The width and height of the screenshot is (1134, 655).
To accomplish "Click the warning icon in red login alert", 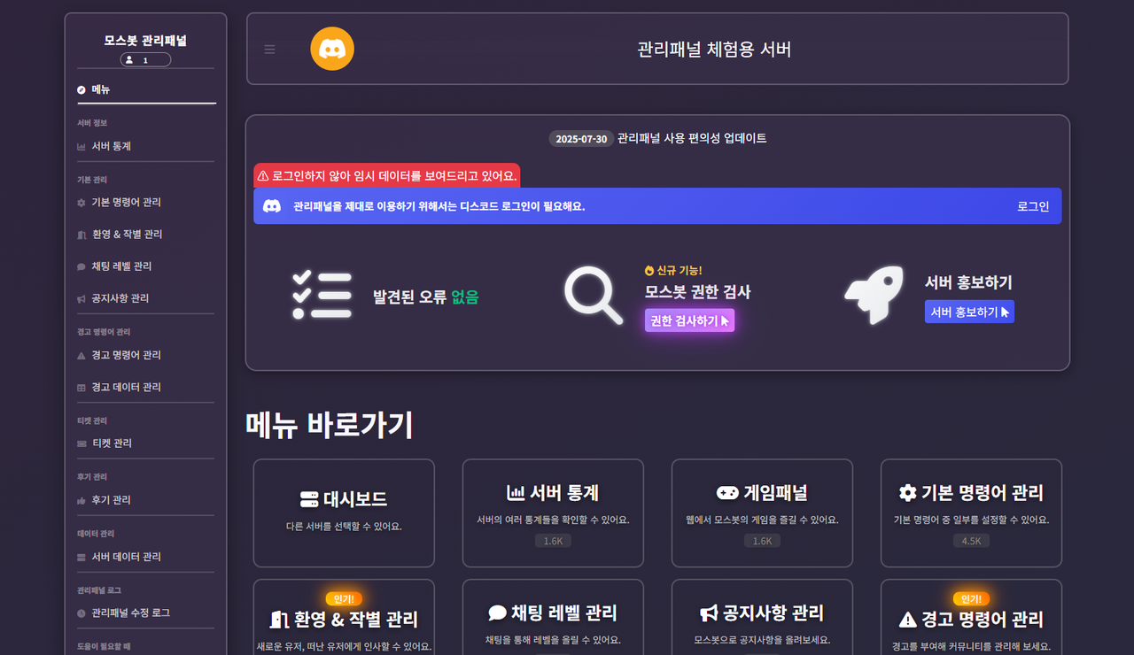I will pos(263,176).
